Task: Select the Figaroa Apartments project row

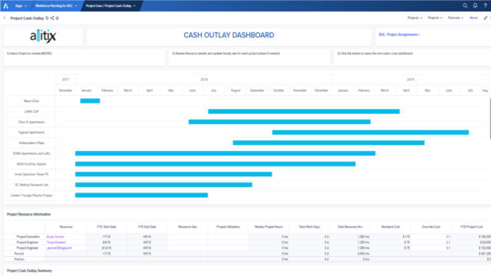Action: point(31,133)
